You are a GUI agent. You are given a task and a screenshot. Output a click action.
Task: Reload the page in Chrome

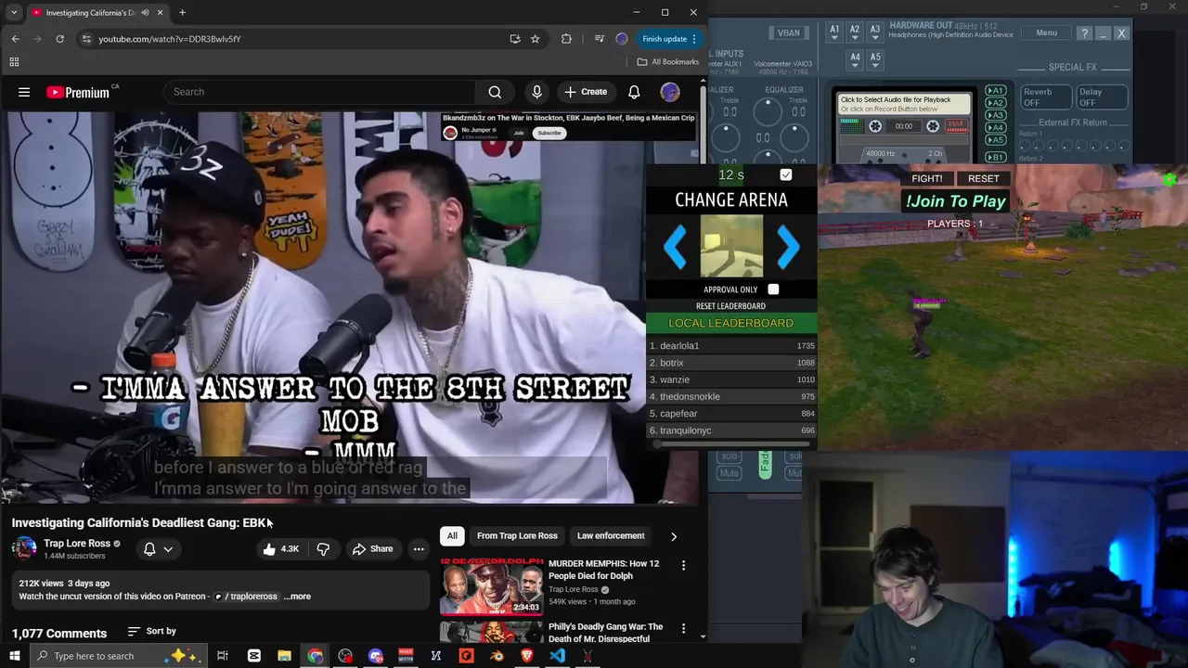(x=59, y=39)
